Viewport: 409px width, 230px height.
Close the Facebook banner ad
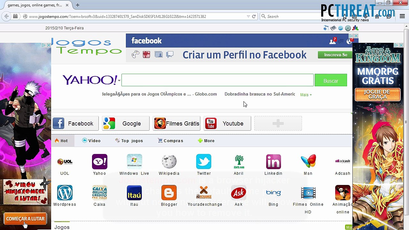pos(356,36)
